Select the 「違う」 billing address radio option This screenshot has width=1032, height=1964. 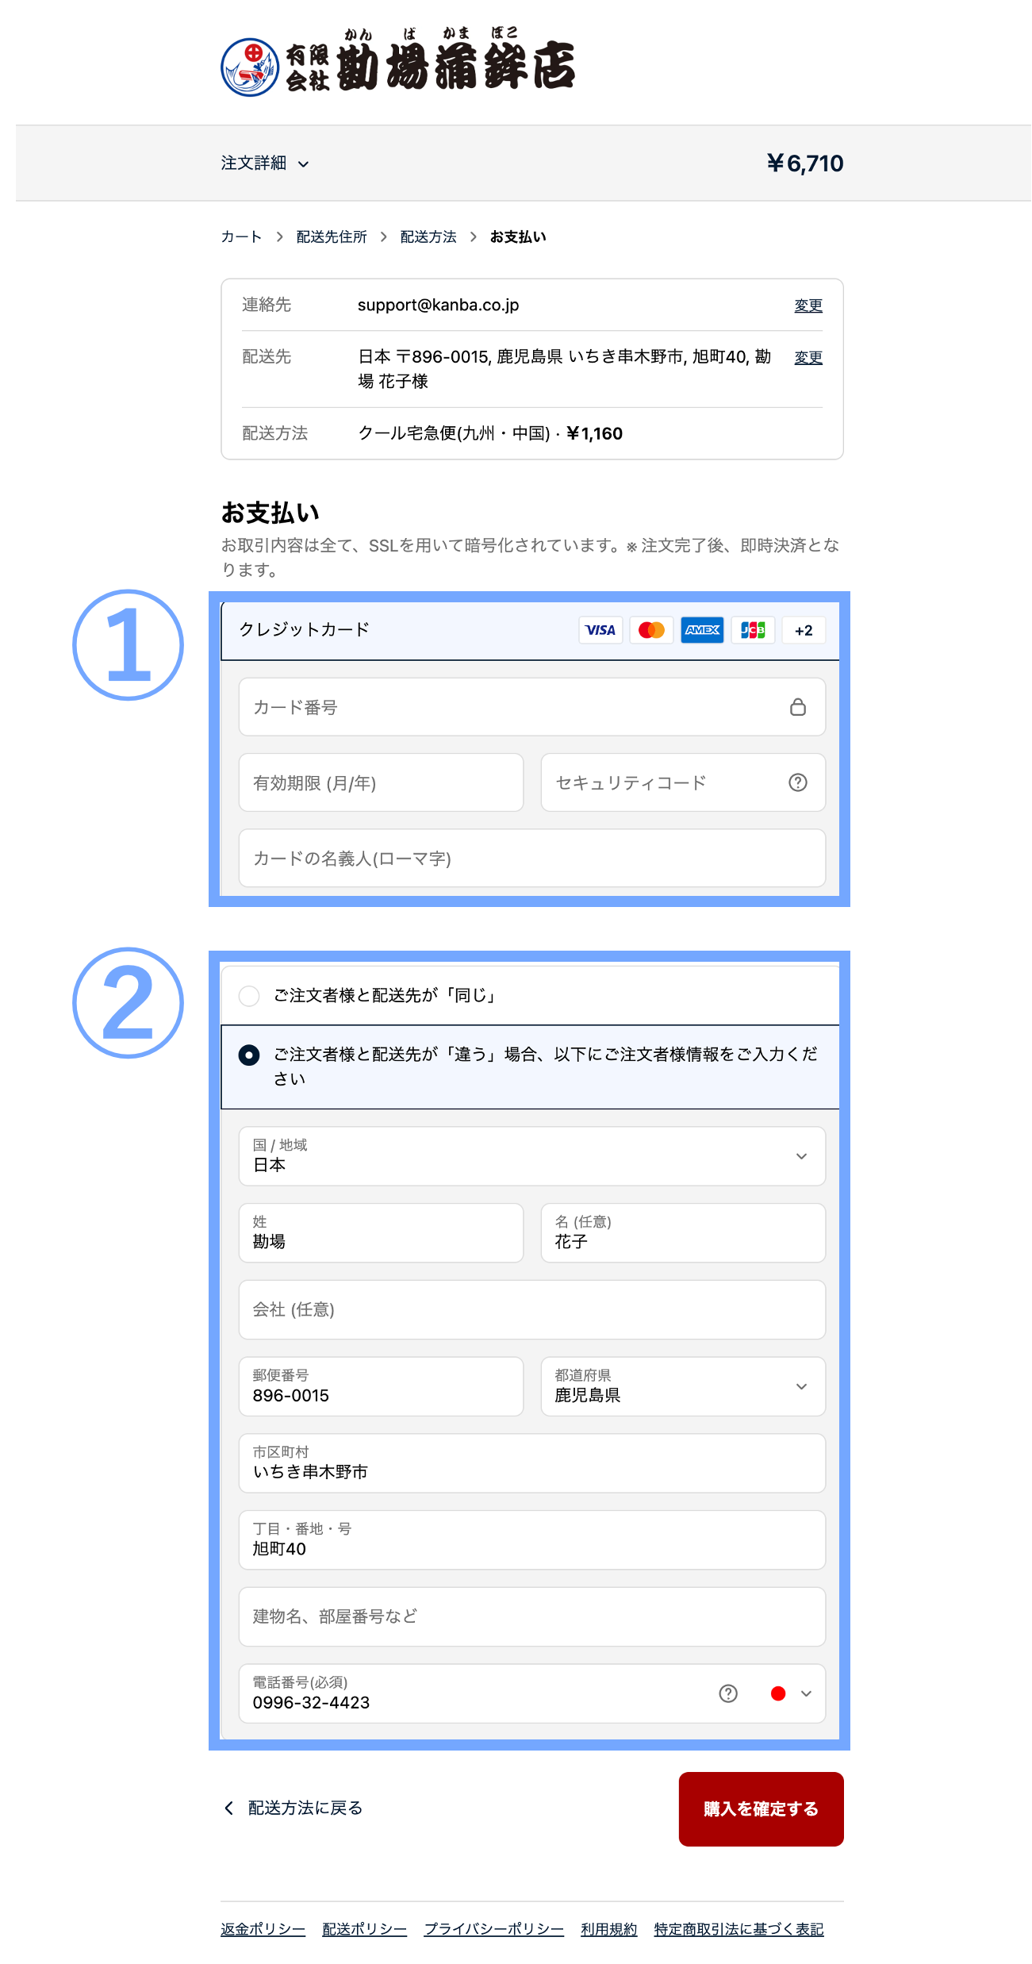tap(249, 1055)
